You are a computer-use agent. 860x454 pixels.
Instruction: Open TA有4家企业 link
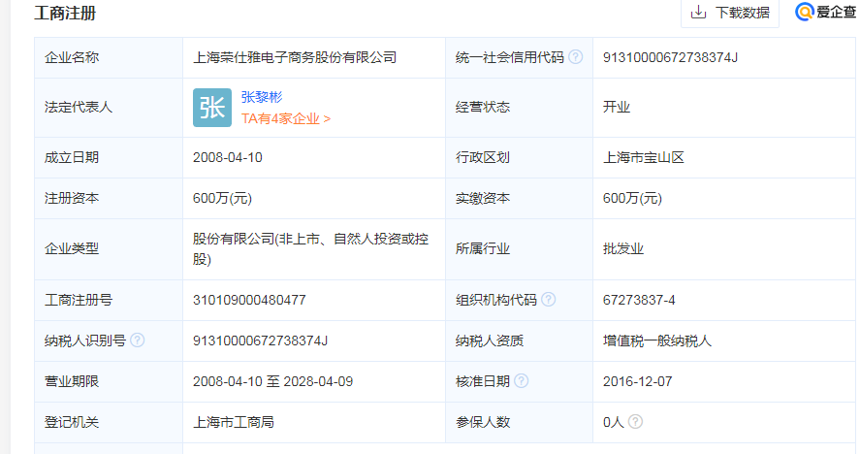(286, 119)
